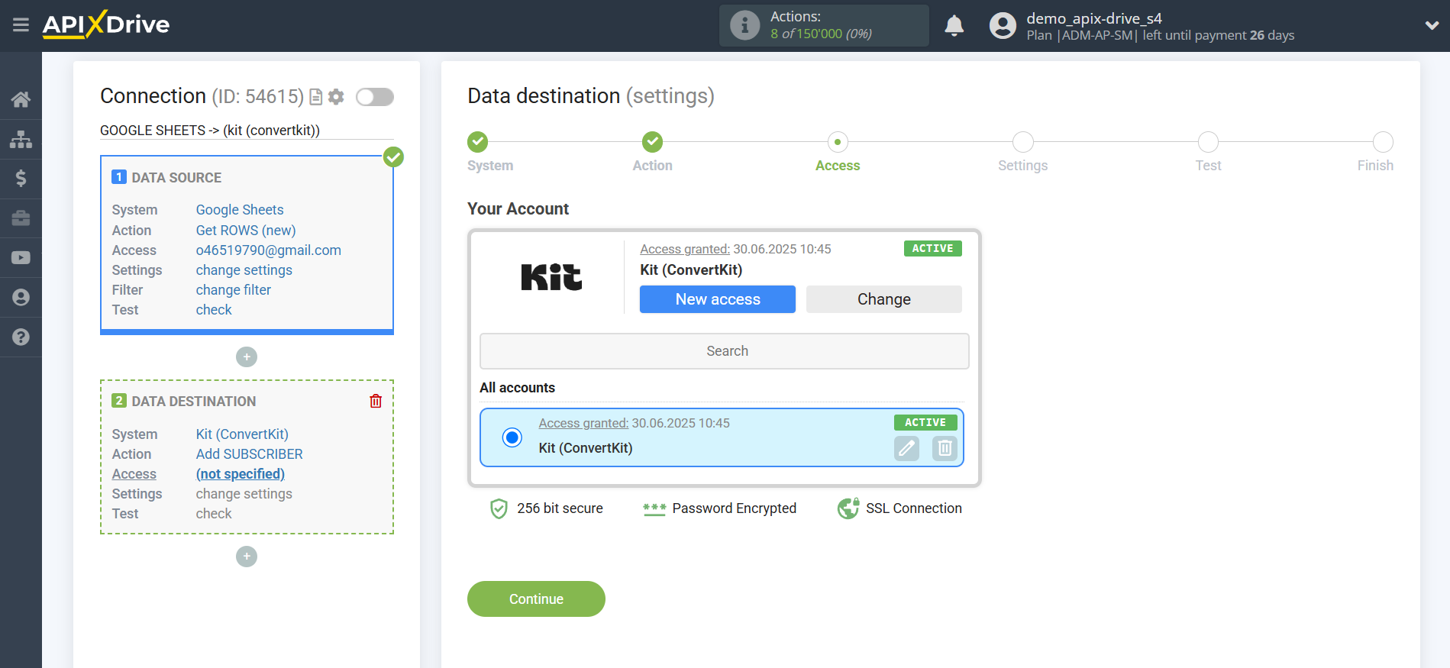Open the dollar billing icon in sidebar
1450x668 pixels.
[21, 179]
